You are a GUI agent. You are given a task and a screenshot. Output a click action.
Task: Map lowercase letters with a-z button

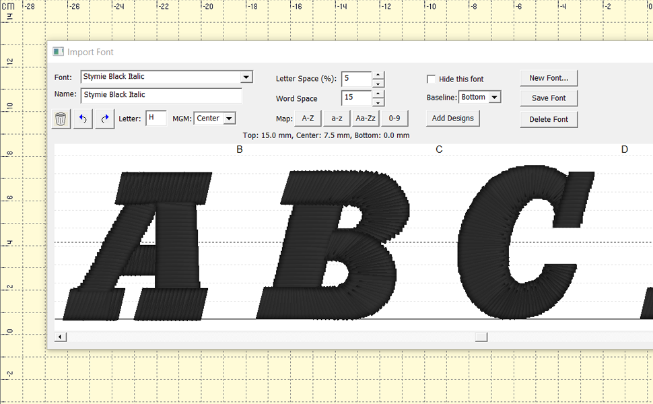[336, 119]
